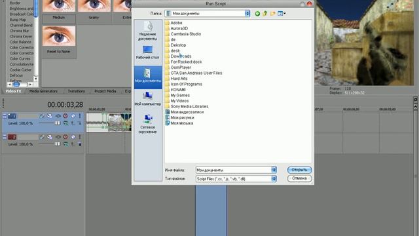
Task: Open the view menu icon in Run Script
Action: click(x=282, y=13)
